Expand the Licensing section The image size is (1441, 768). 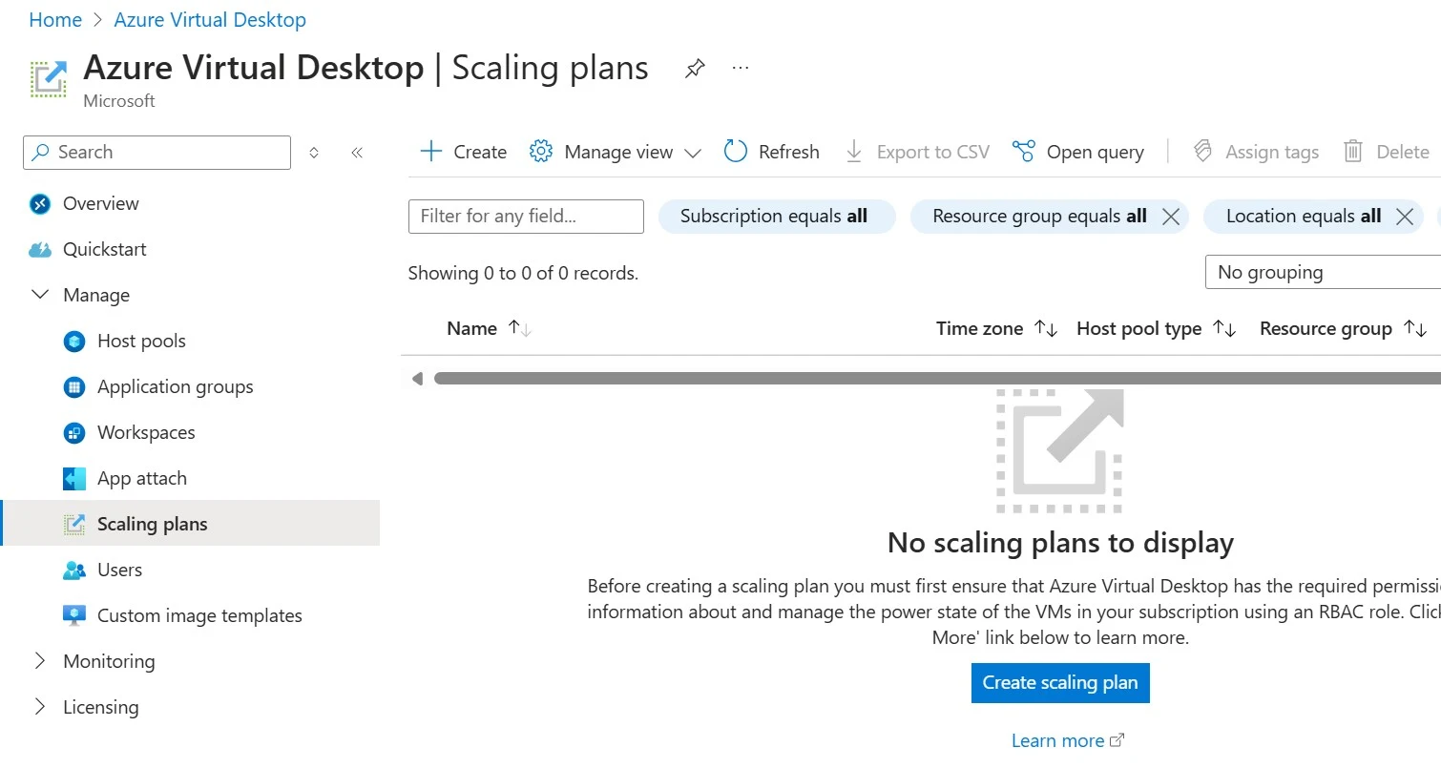(x=40, y=707)
